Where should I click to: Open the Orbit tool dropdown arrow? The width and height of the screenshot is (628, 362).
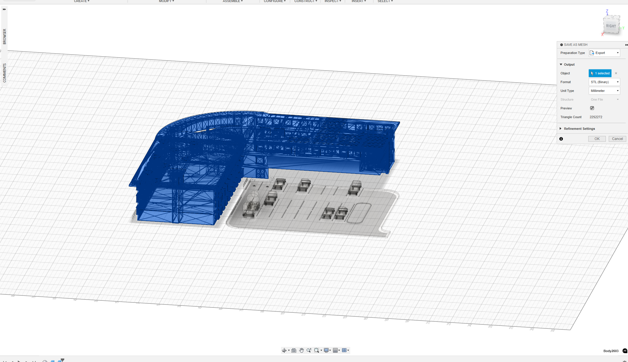[x=289, y=350]
